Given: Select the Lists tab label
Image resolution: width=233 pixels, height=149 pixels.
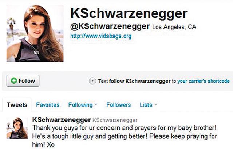Looking at the screenshot, I should (x=146, y=105).
